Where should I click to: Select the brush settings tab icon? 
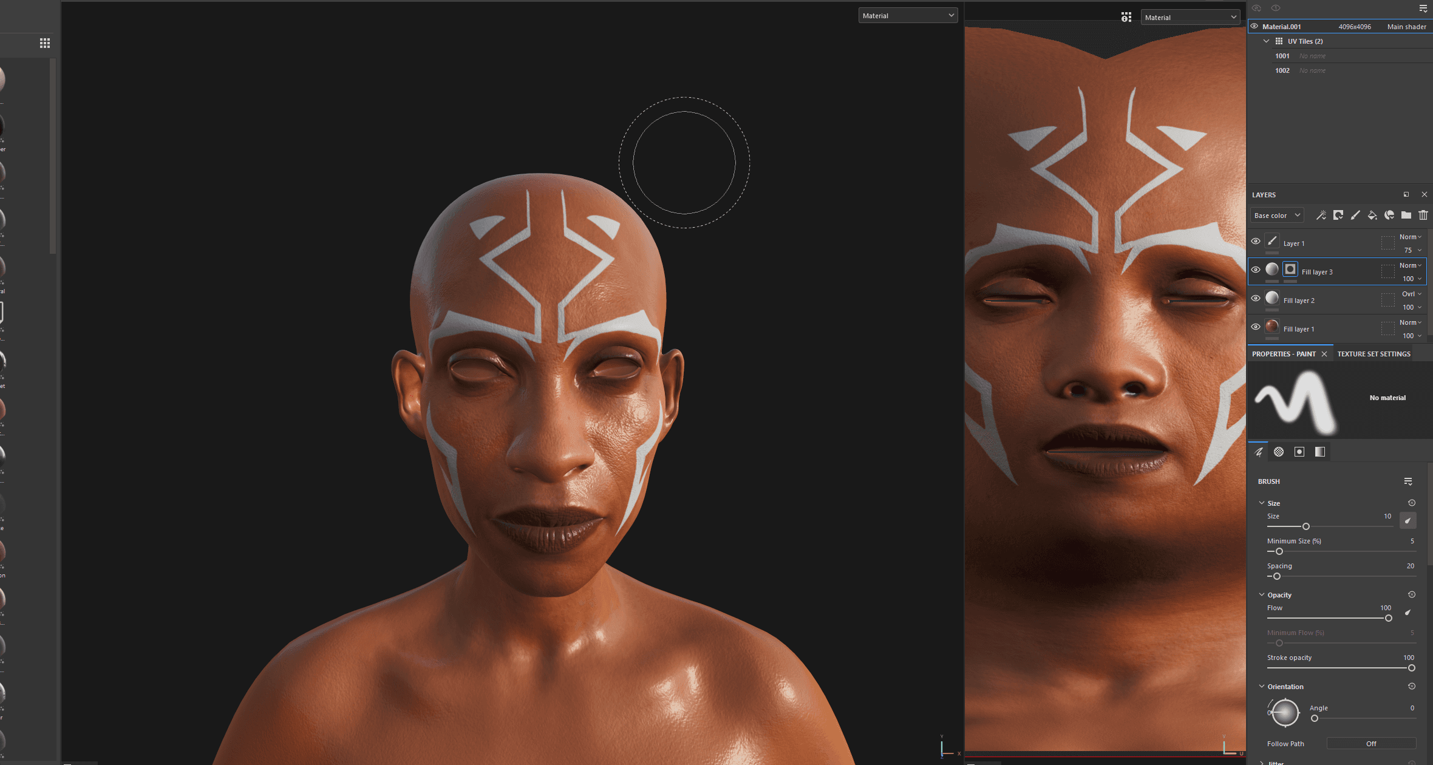[1259, 452]
